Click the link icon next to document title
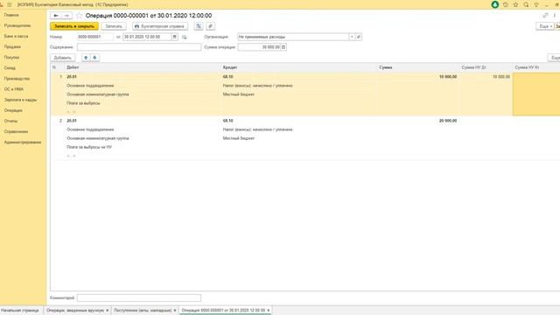 [x=545, y=16]
